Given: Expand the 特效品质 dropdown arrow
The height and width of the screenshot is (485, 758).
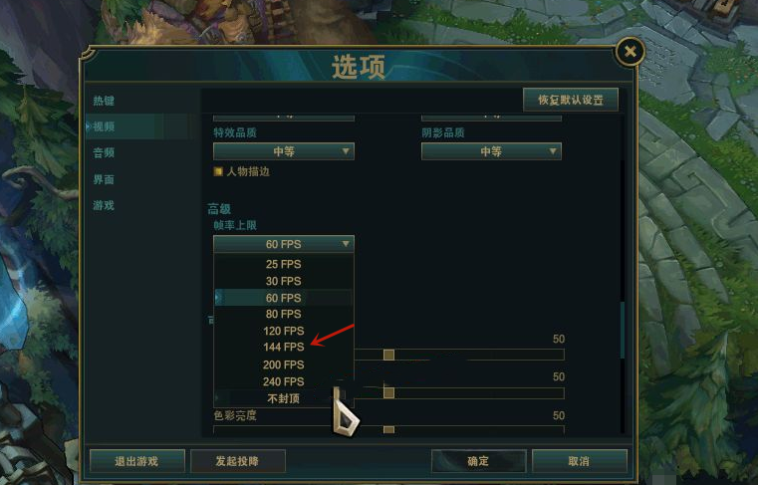Looking at the screenshot, I should pyautogui.click(x=346, y=151).
